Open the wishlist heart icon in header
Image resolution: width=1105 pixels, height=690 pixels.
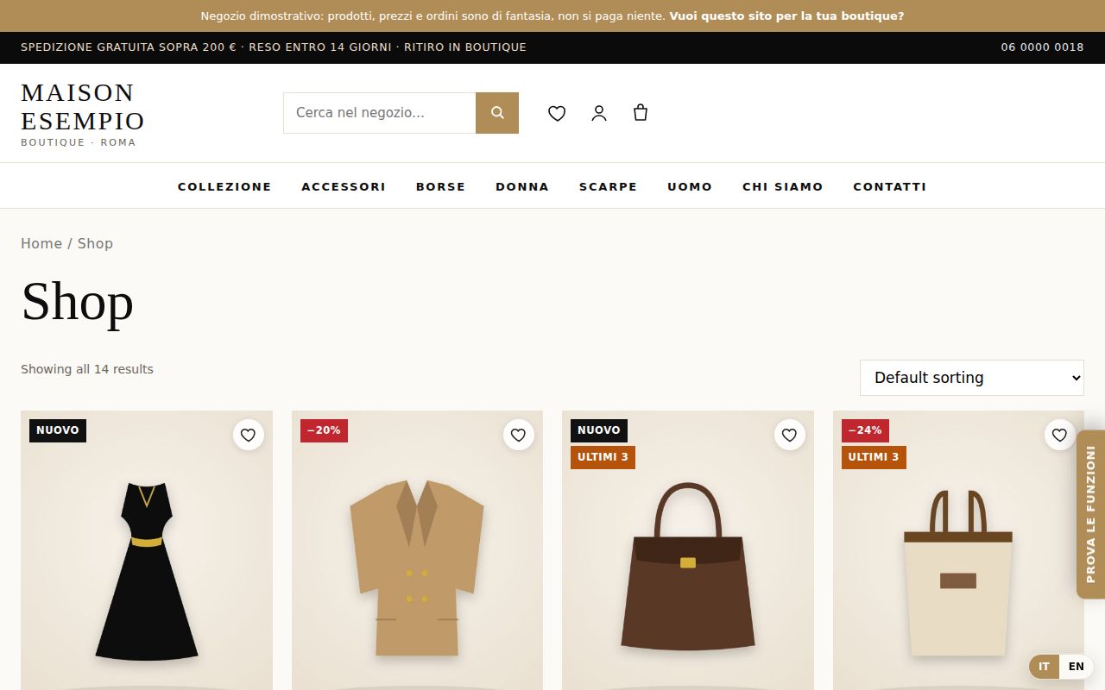point(557,113)
